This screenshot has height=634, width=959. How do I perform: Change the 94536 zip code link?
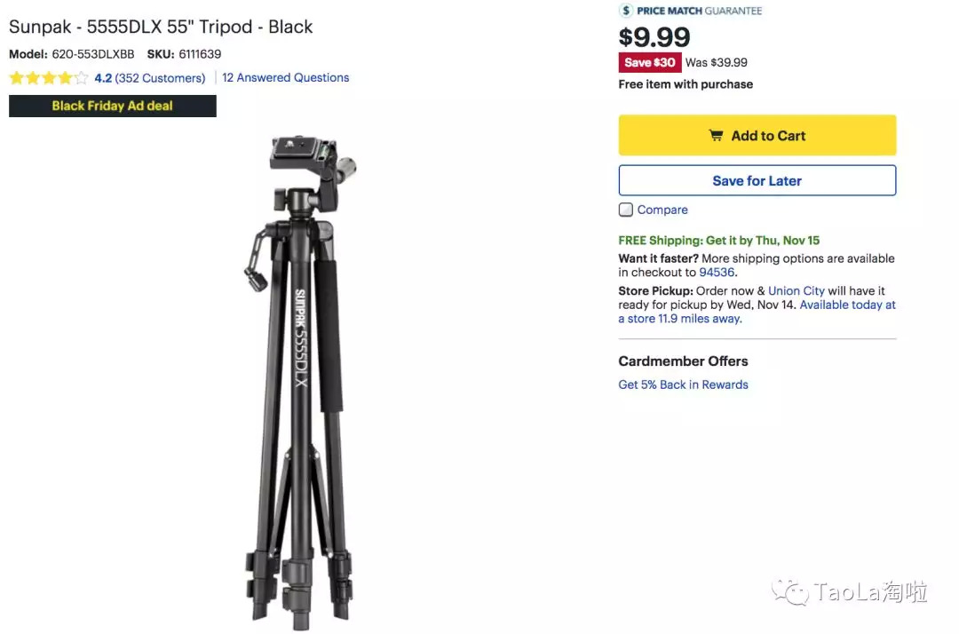pos(717,273)
